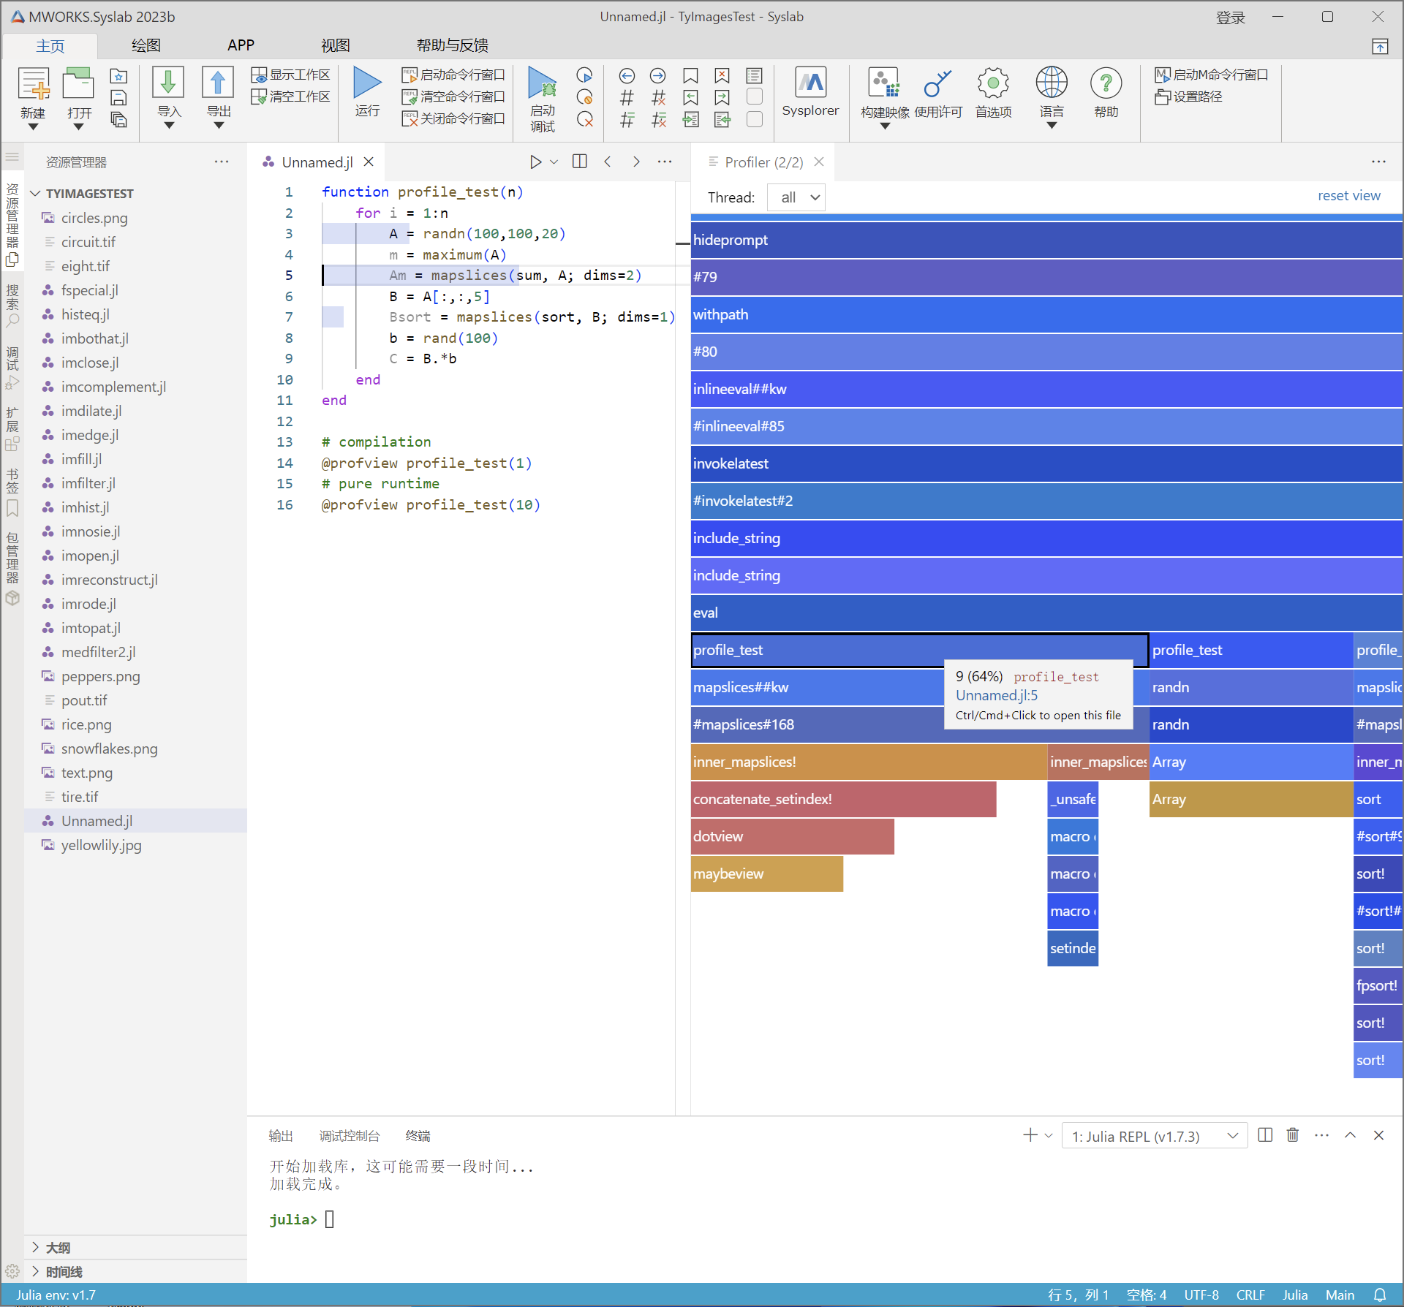Click the License (使用许可) key icon
This screenshot has height=1307, width=1404.
pos(937,83)
